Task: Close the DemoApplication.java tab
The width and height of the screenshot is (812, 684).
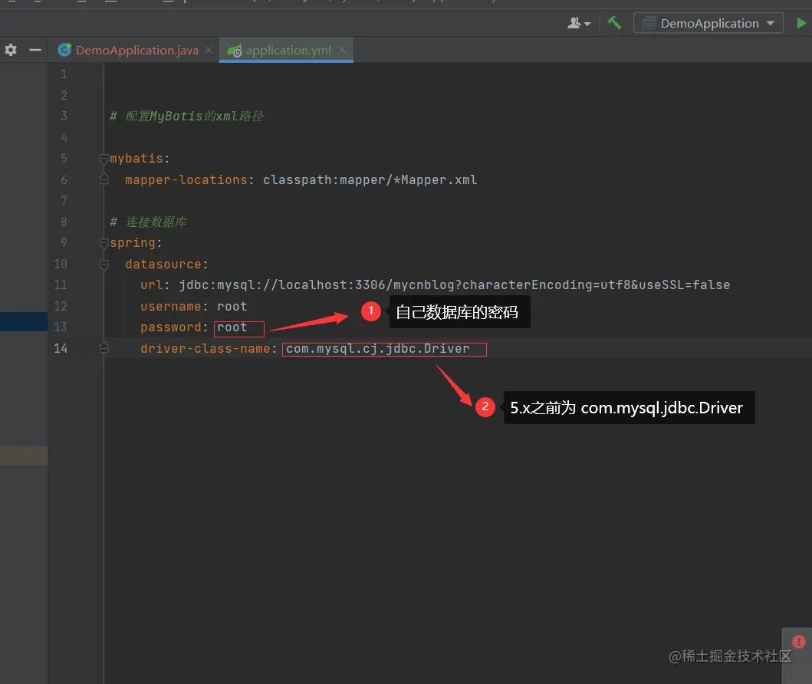Action: [x=209, y=50]
